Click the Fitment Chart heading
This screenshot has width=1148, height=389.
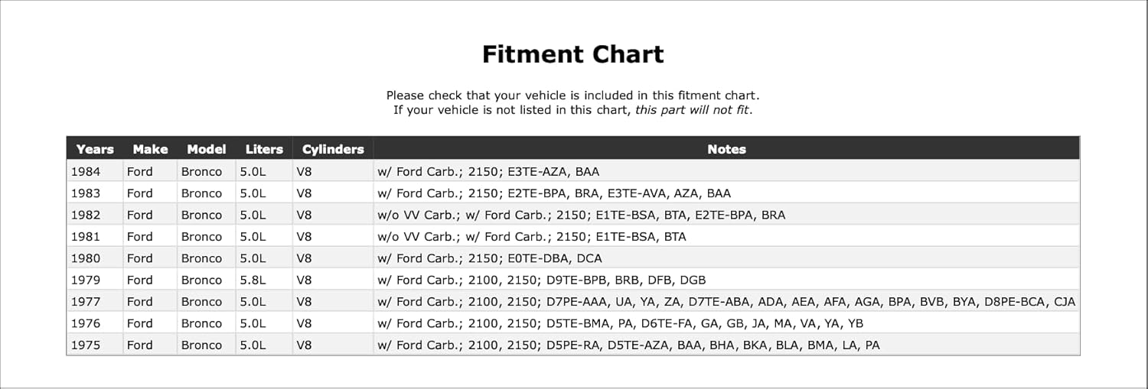point(573,54)
